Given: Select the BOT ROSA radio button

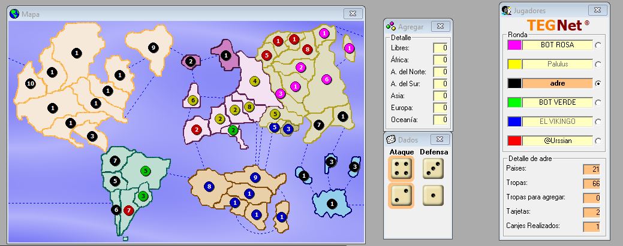Looking at the screenshot, I should click(598, 45).
